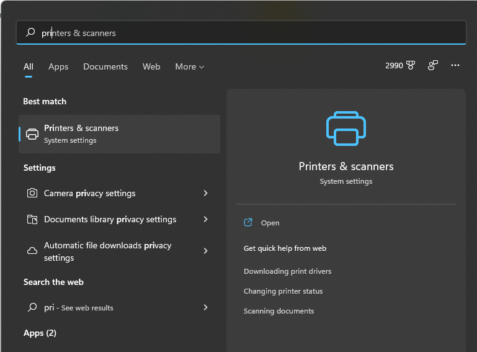Expand Camera privacy settings chevron

(205, 193)
